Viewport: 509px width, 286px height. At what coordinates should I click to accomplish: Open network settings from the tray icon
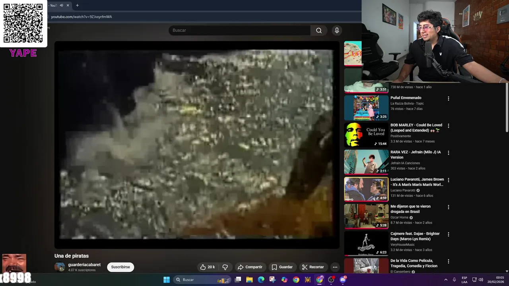tap(474, 280)
